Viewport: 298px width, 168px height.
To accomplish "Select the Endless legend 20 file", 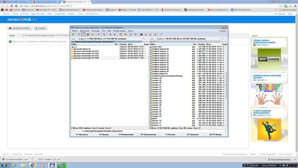I will [160, 49].
